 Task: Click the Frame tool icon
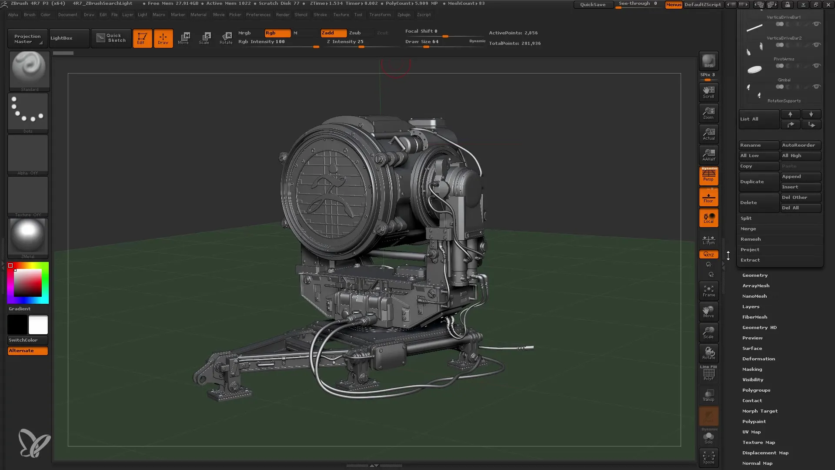[x=709, y=291]
